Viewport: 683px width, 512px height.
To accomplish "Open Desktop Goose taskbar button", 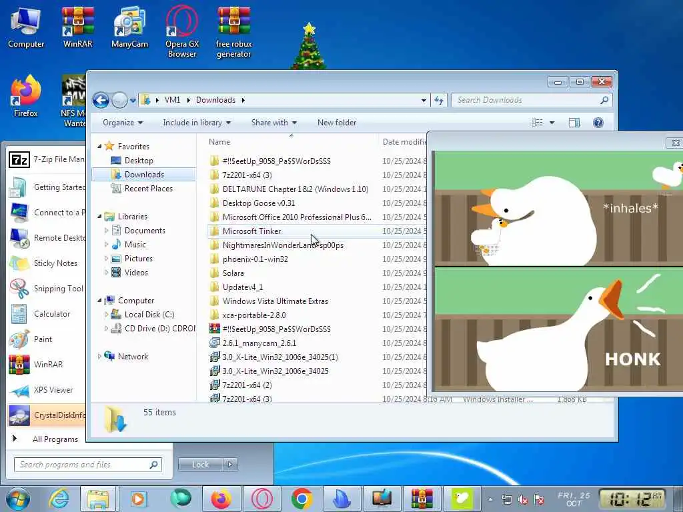I will tap(462, 499).
